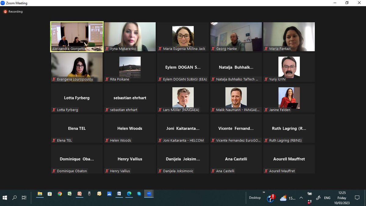366x206 pixels.
Task: Click the muted mic icon on Iryna Makarenko's tile
Action: 107,48
